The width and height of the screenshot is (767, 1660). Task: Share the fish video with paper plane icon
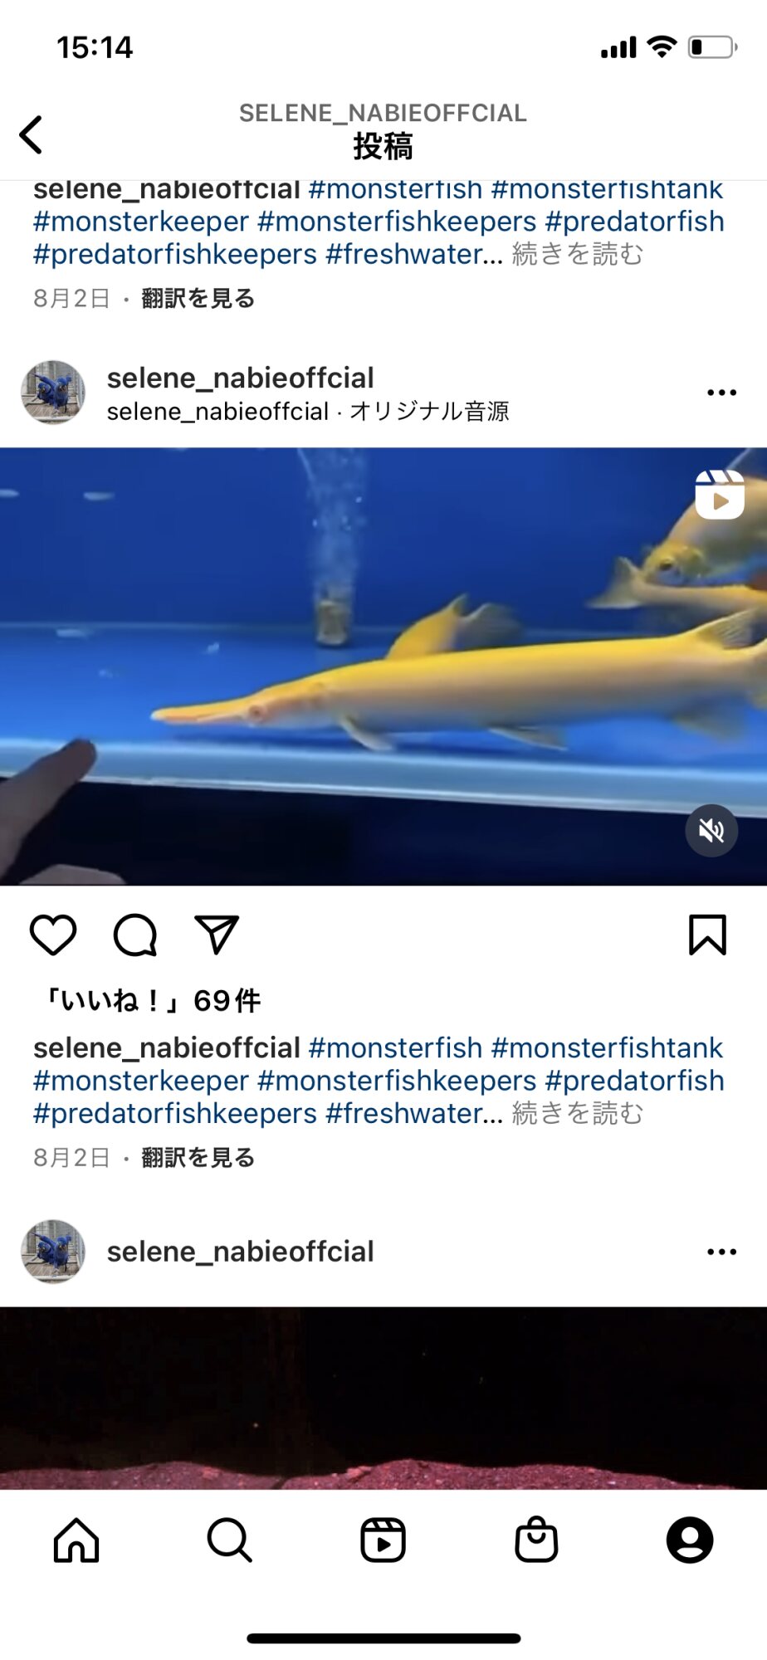tap(217, 935)
